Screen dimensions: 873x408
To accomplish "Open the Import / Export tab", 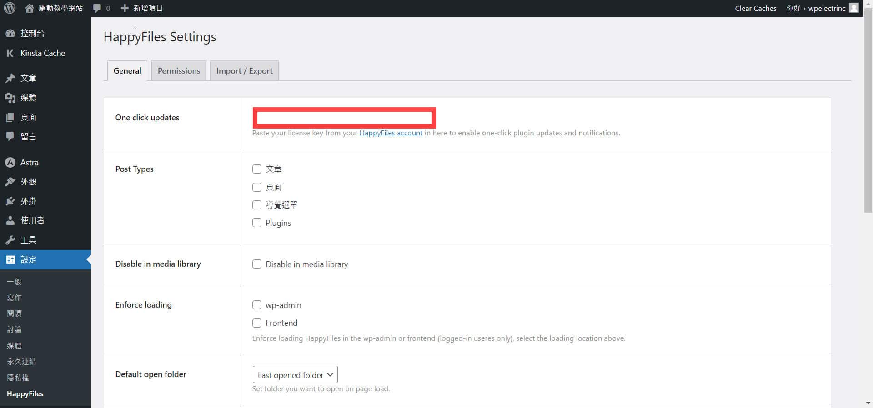I will coord(244,71).
